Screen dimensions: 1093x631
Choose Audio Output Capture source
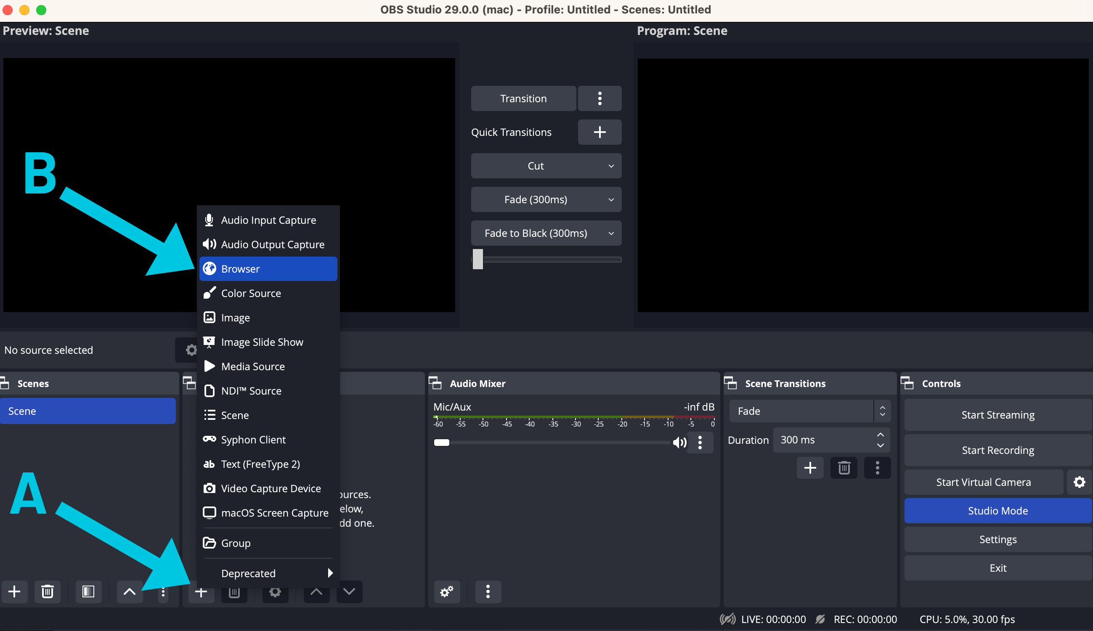coord(268,244)
